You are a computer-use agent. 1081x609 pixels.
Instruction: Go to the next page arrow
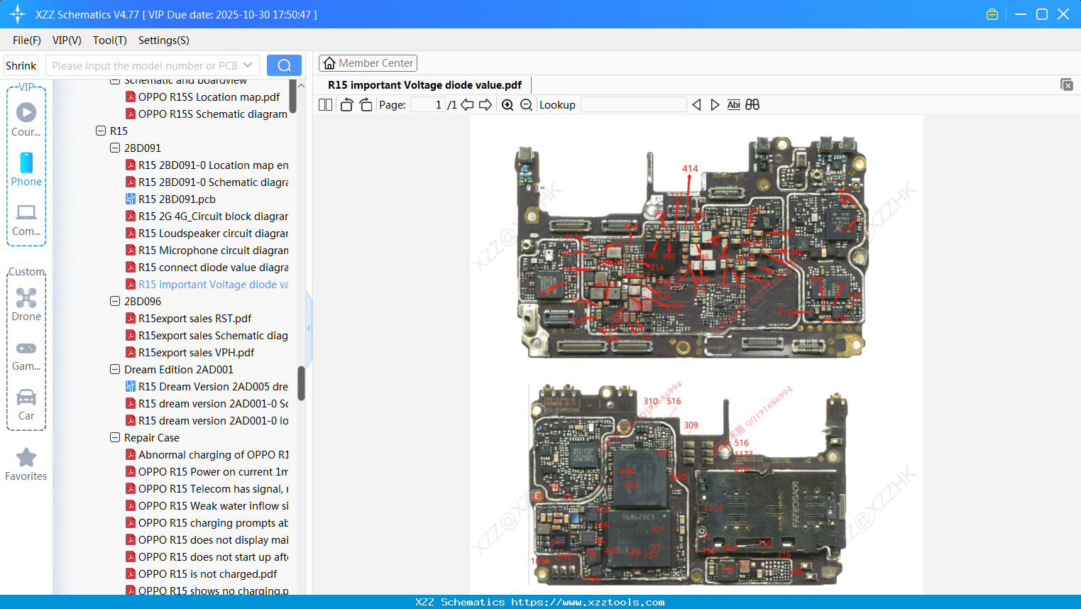pyautogui.click(x=485, y=105)
